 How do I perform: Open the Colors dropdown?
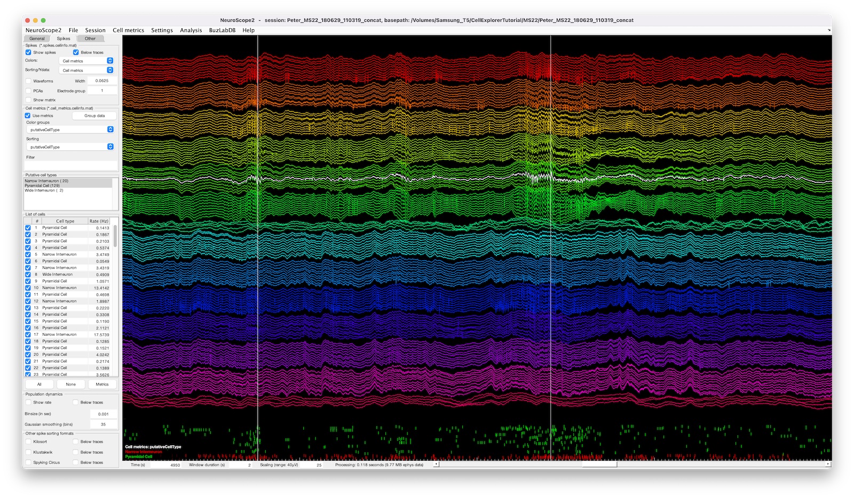click(x=86, y=61)
